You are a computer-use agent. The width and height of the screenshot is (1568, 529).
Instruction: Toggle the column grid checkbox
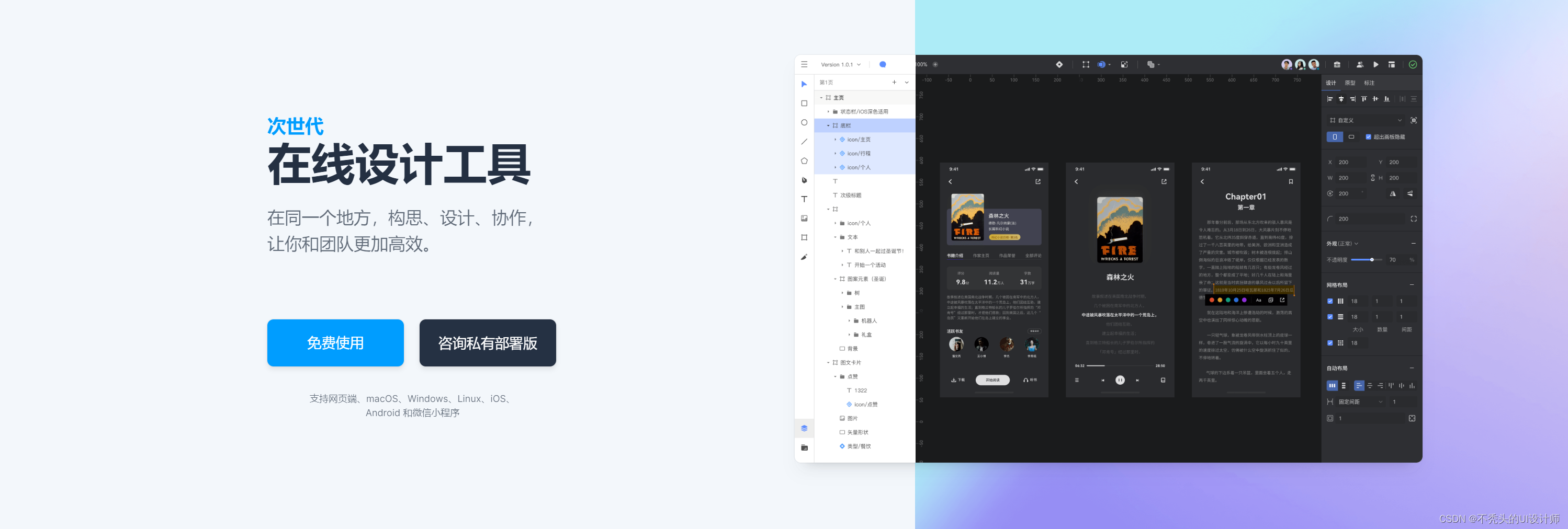pyautogui.click(x=1330, y=302)
